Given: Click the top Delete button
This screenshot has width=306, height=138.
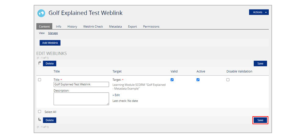Looking at the screenshot, I should tap(50, 63).
